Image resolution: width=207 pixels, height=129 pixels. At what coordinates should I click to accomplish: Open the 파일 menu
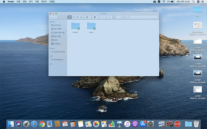(x=18, y=1)
